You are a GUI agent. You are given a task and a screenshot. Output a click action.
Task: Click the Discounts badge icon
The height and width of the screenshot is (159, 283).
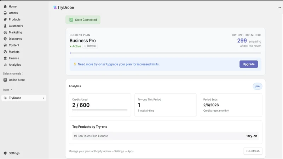(x=5, y=39)
